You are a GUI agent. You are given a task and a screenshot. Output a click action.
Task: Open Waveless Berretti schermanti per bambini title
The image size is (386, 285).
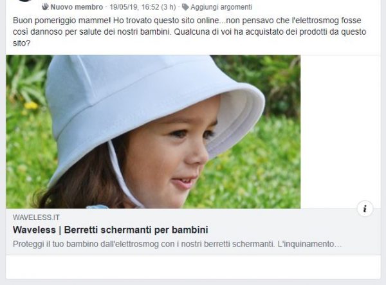[111, 230]
